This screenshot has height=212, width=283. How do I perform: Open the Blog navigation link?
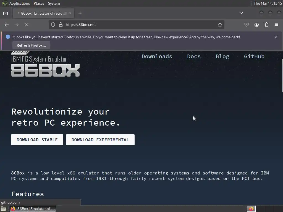coord(222,56)
